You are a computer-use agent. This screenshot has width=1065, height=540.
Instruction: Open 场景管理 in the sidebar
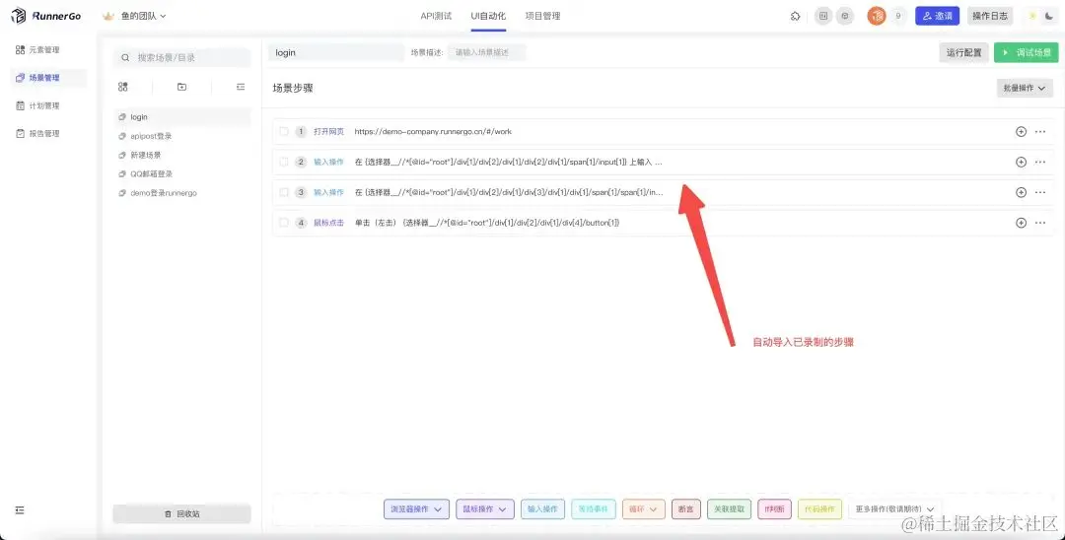pyautogui.click(x=48, y=78)
